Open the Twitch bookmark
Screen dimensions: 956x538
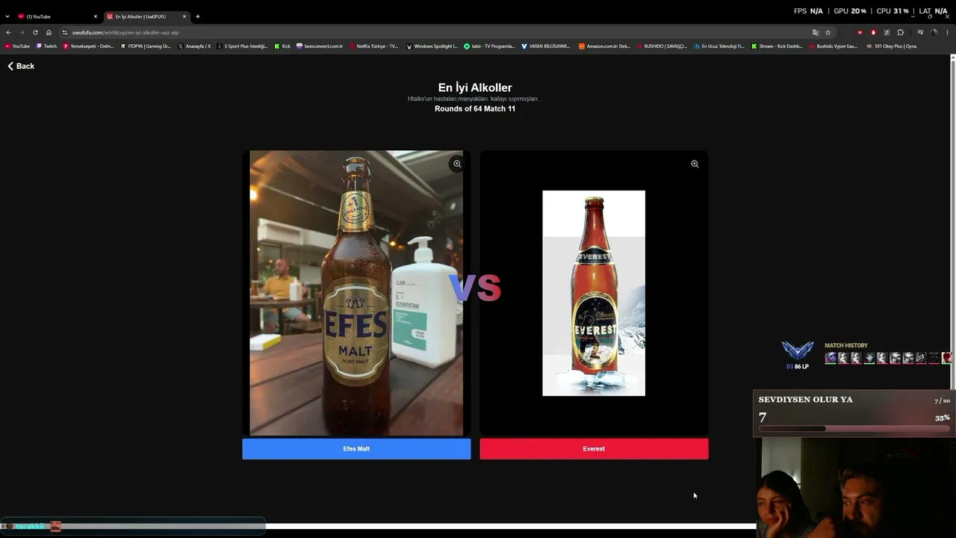pos(46,46)
